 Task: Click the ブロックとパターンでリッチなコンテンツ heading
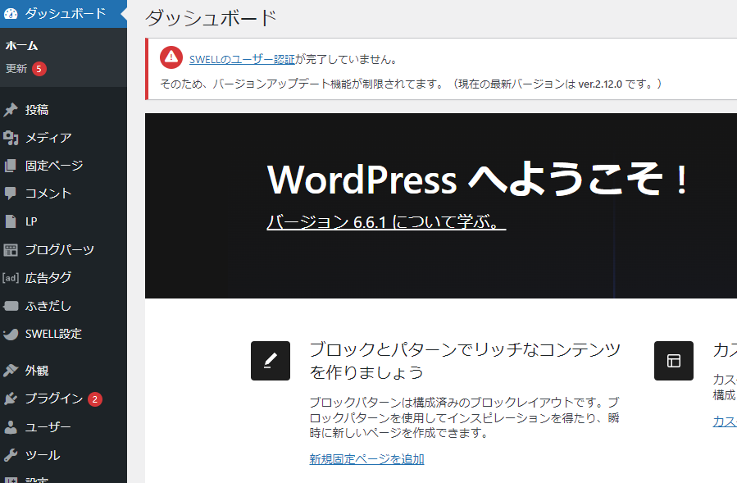click(465, 360)
